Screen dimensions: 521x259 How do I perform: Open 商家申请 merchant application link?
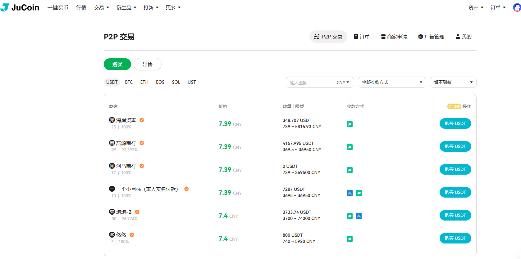tap(394, 37)
